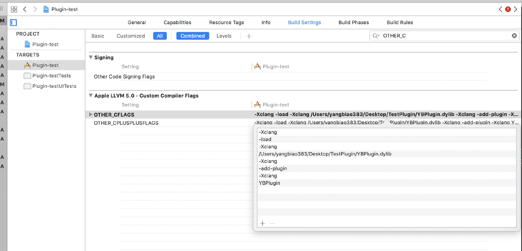Open the related items grid menu
522x251 pixels.
[14, 9]
